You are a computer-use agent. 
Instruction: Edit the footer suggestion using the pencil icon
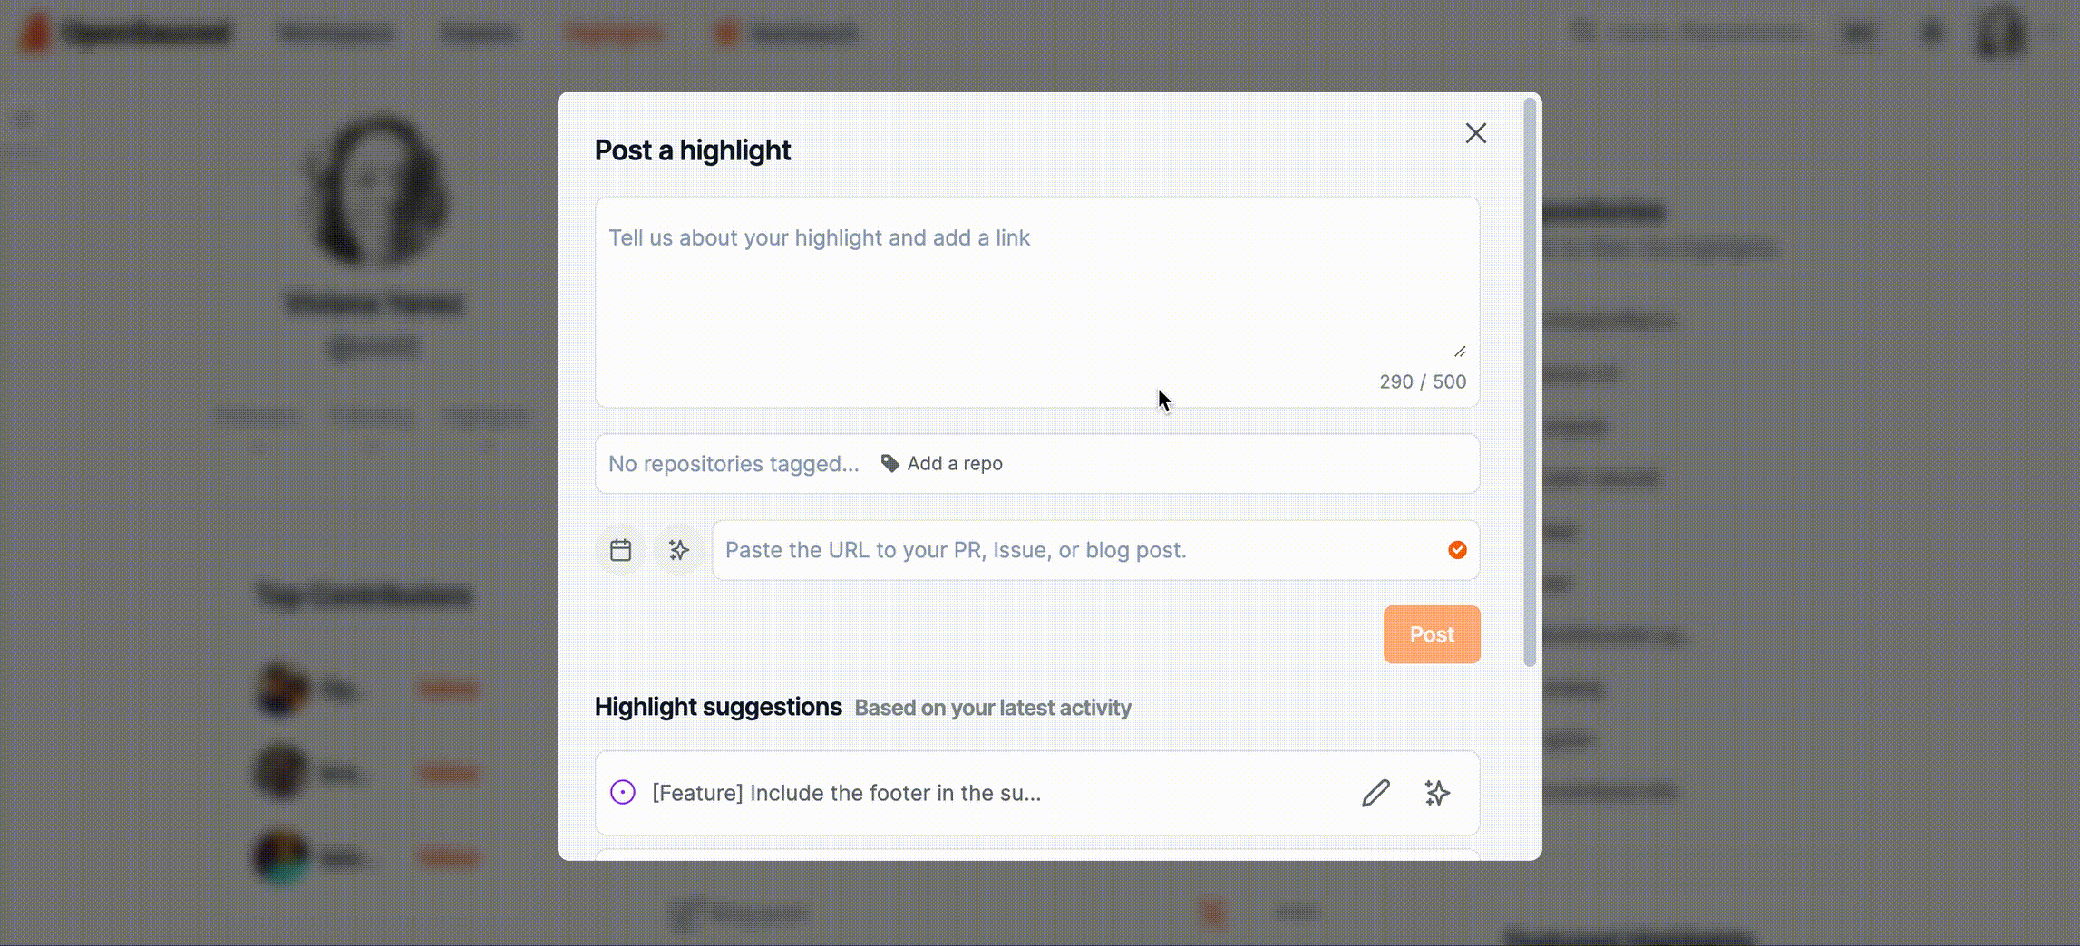[x=1375, y=793]
